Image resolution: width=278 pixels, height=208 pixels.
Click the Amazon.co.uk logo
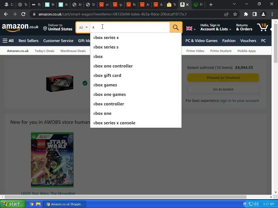[20, 27]
